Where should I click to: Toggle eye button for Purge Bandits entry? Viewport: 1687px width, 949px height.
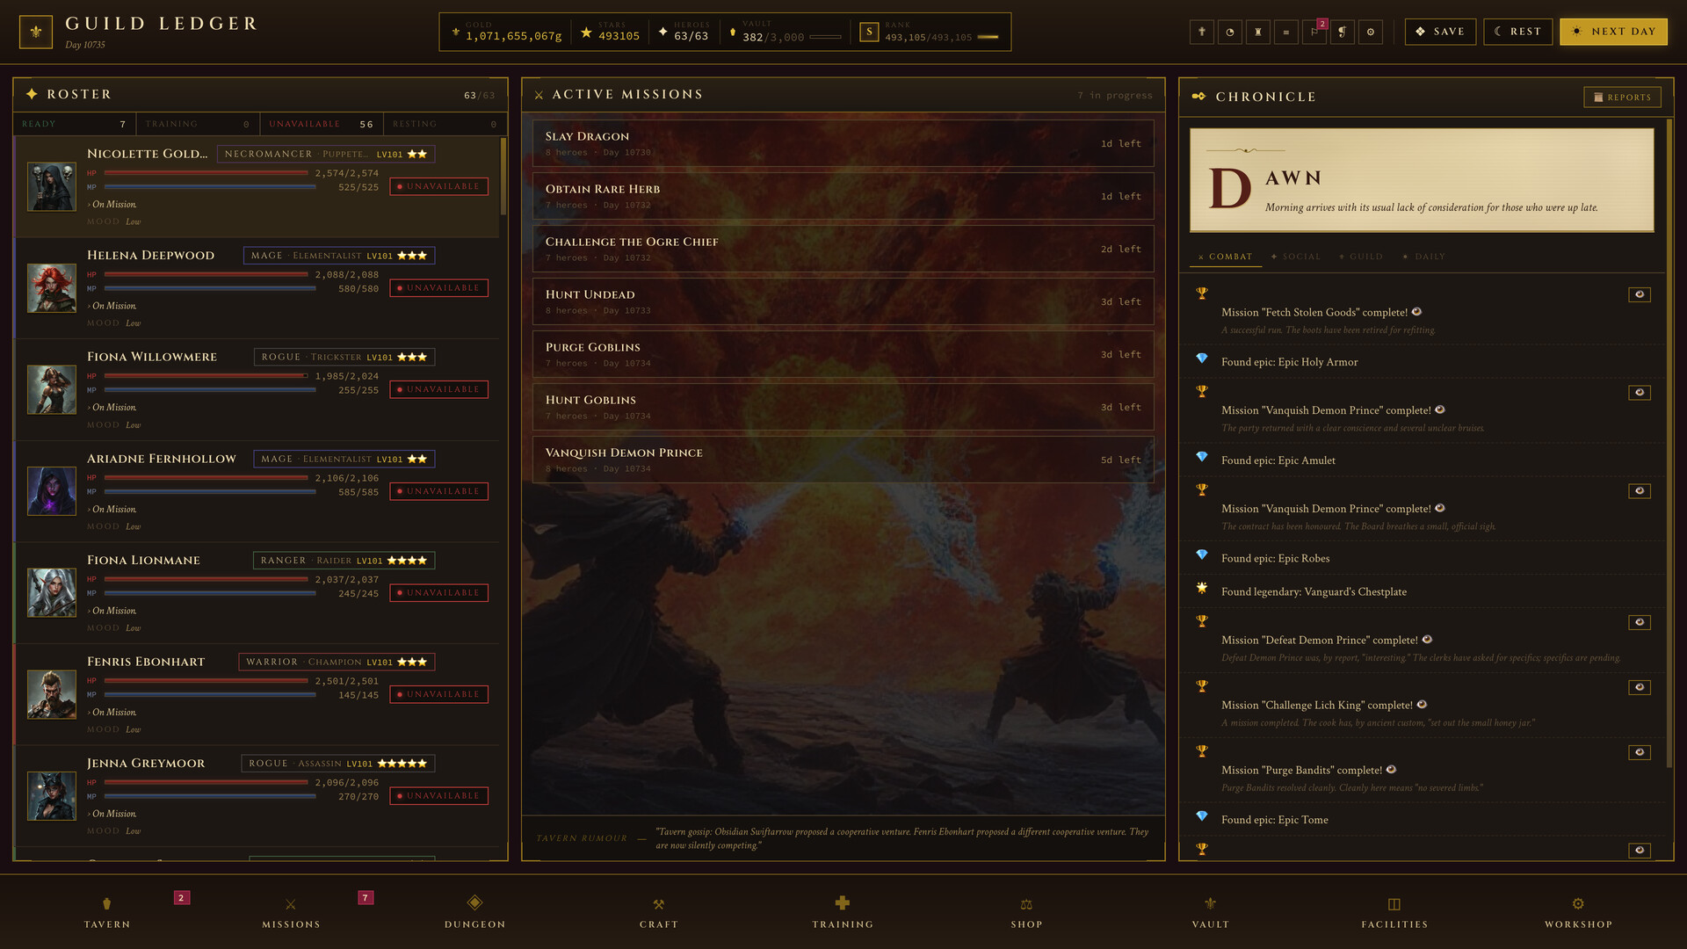coord(1640,752)
